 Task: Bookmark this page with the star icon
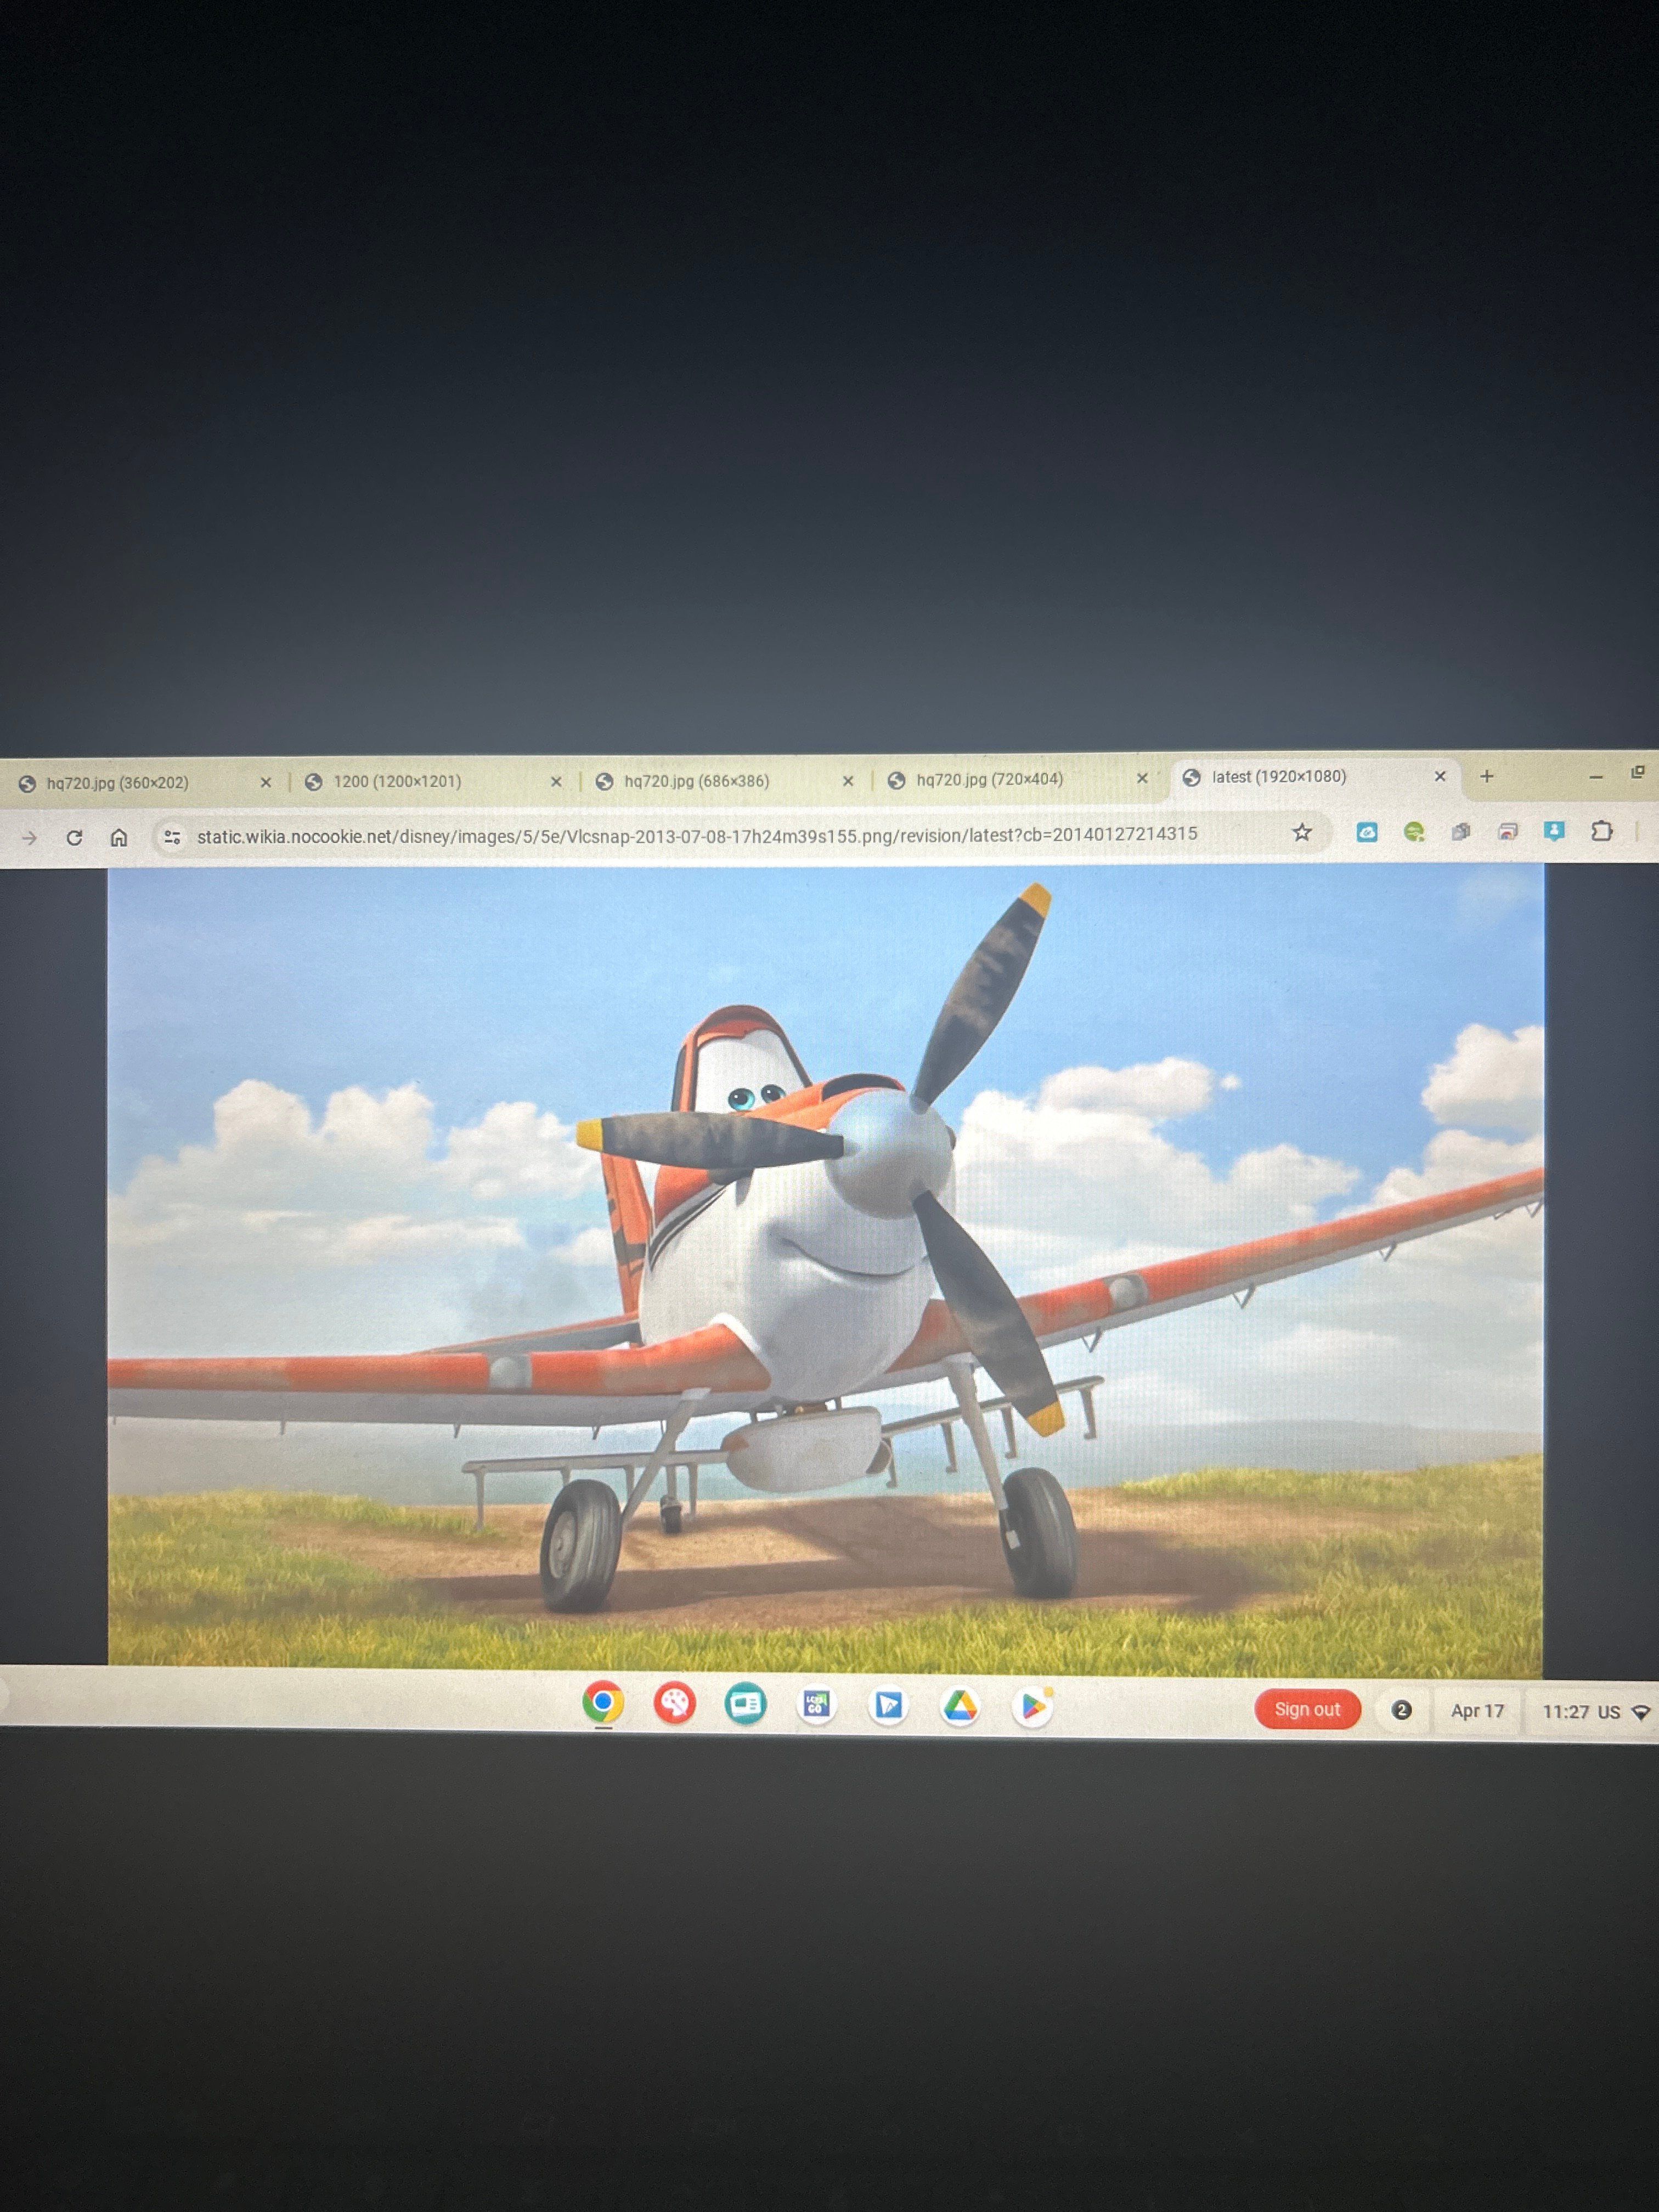click(x=1301, y=832)
